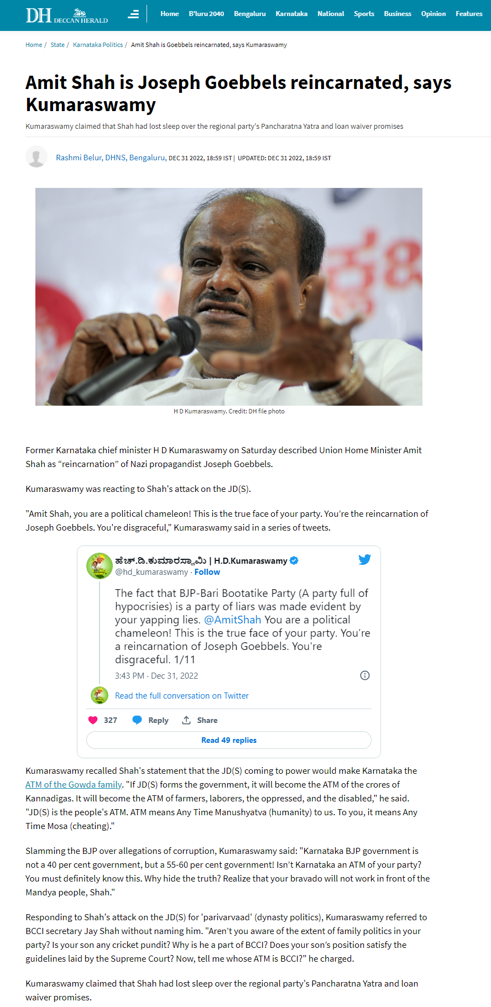Open the Deccan Herald logo homepage

click(67, 15)
